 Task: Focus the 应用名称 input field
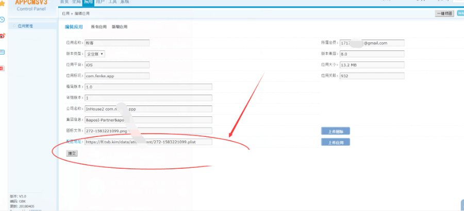pyautogui.click(x=117, y=43)
